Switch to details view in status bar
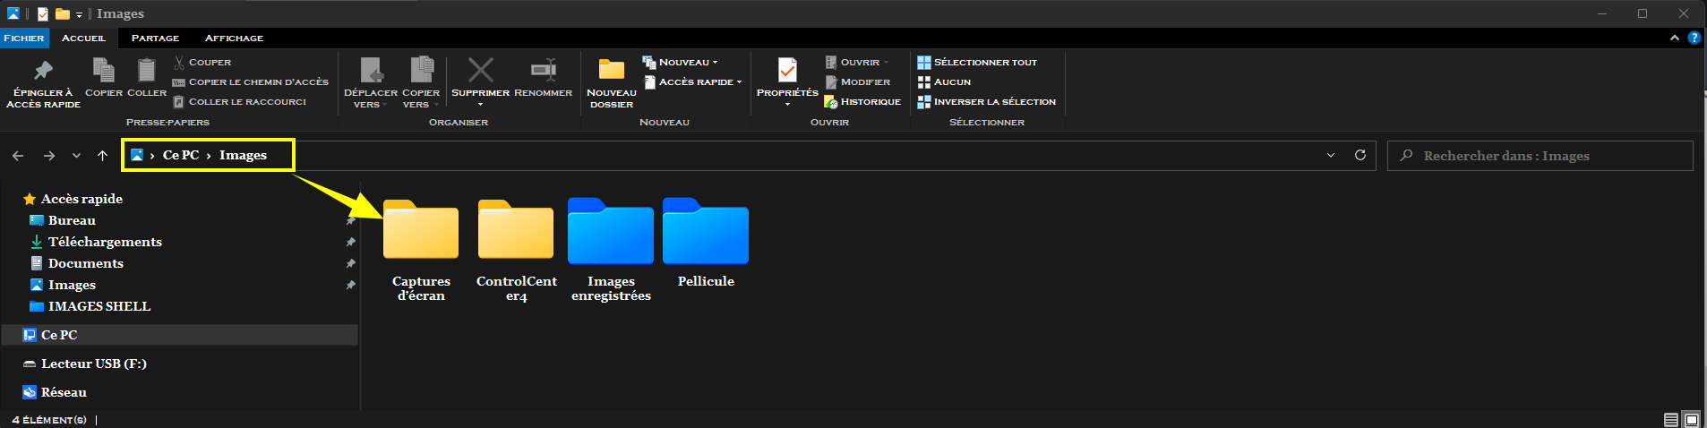Screen dimensions: 1707x428 1671,419
